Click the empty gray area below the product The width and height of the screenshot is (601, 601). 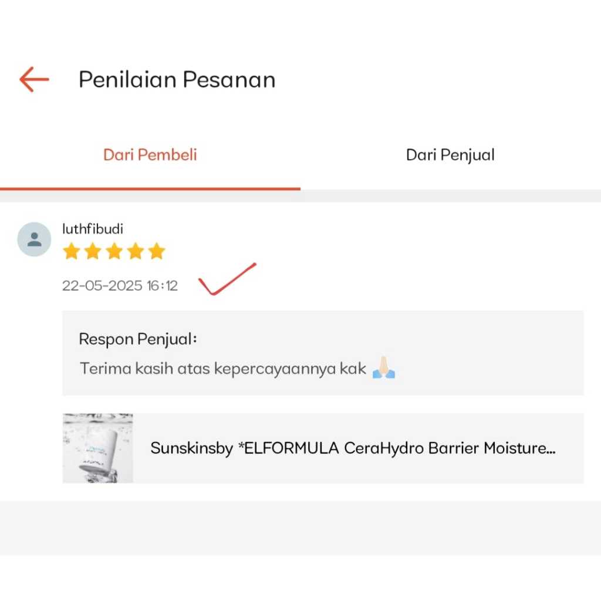coord(300,528)
